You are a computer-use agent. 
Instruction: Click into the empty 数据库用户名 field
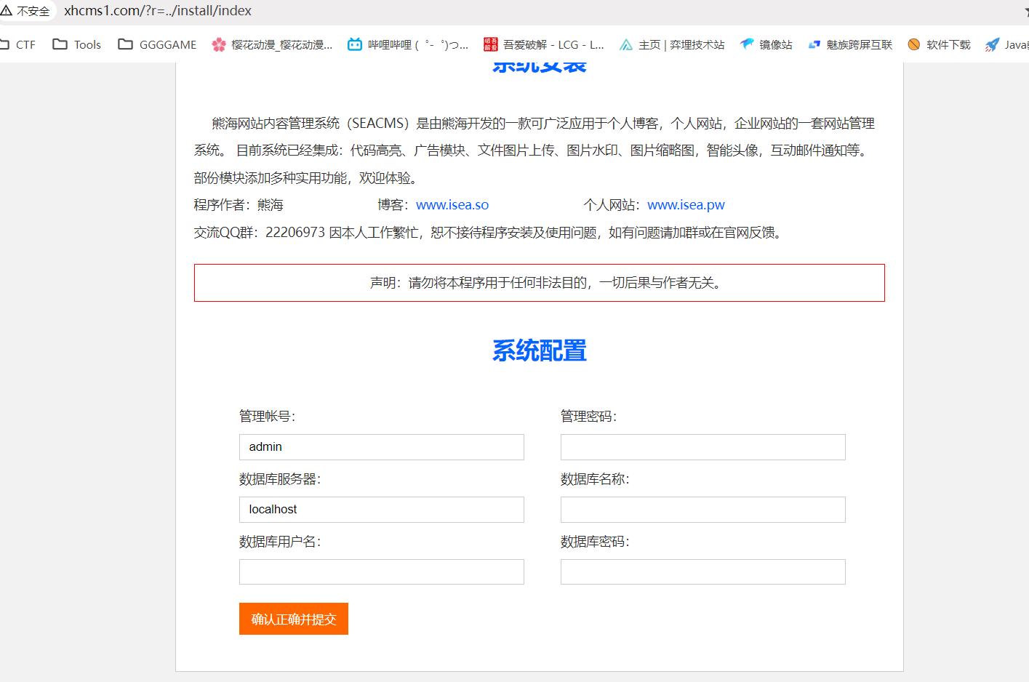(382, 572)
